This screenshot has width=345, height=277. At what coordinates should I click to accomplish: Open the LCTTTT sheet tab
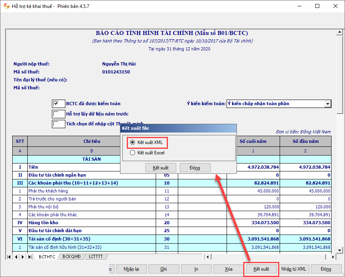click(x=95, y=257)
